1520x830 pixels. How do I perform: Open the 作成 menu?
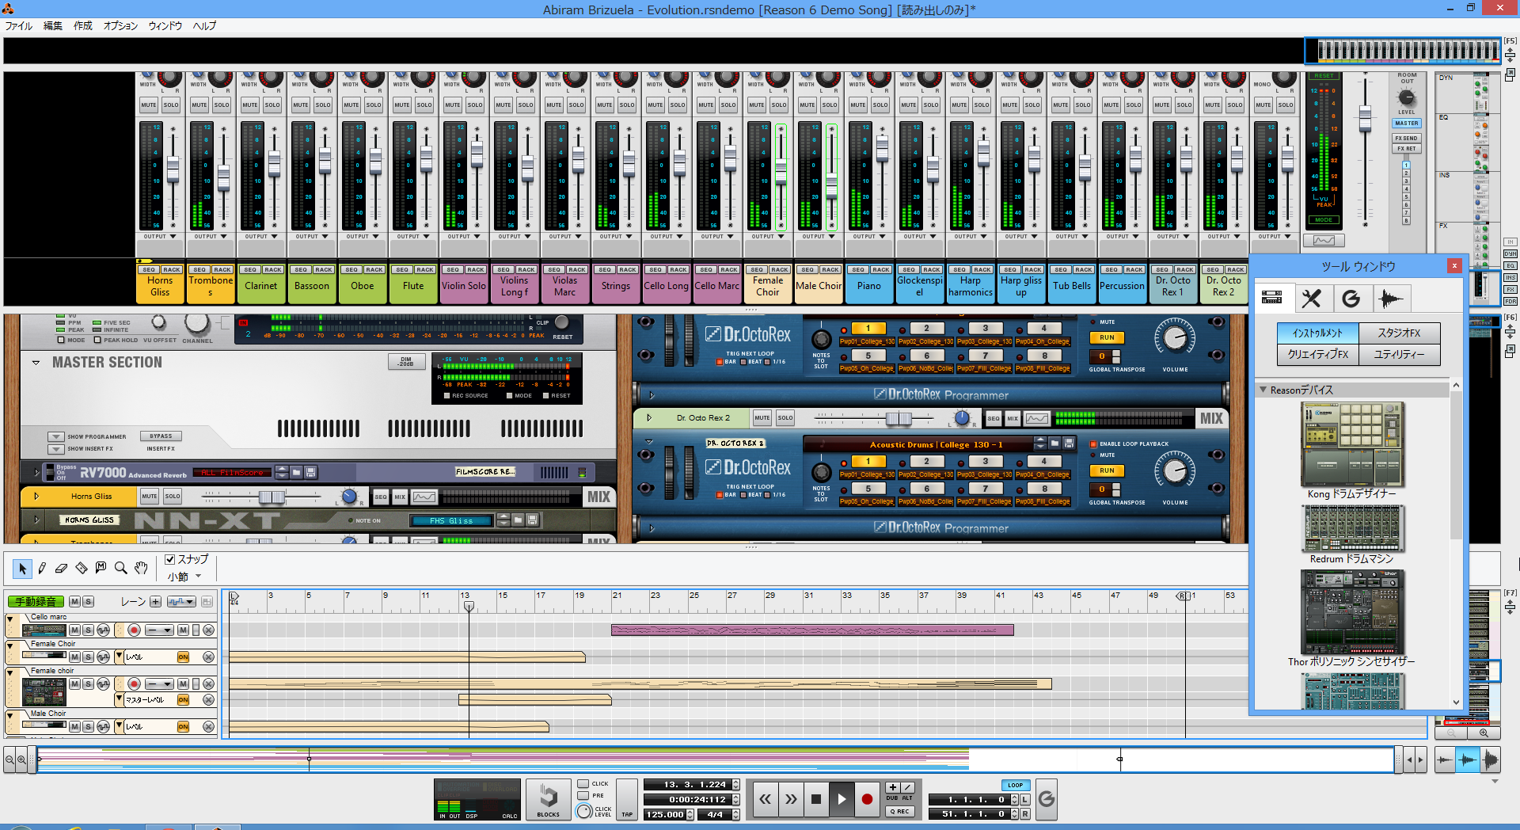[x=83, y=26]
